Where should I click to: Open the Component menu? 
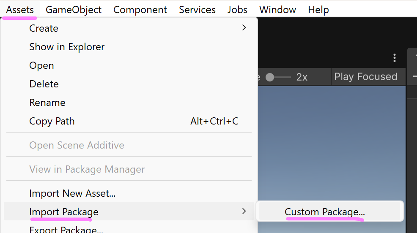click(x=140, y=10)
